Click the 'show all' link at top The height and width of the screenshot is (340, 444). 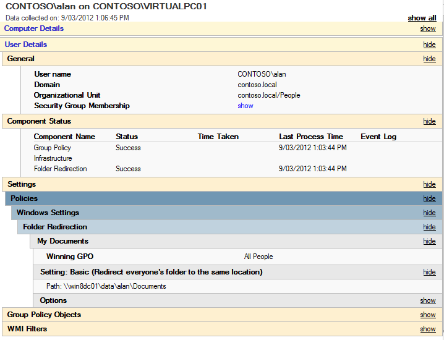coord(422,19)
